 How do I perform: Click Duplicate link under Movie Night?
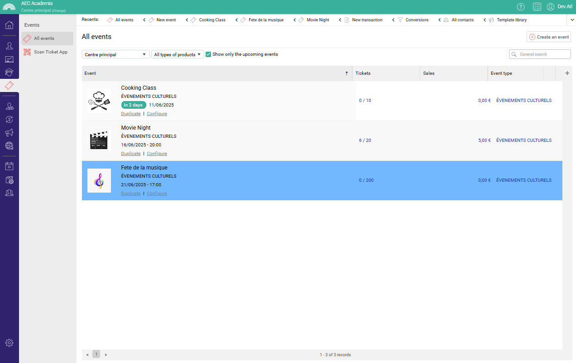pos(130,154)
